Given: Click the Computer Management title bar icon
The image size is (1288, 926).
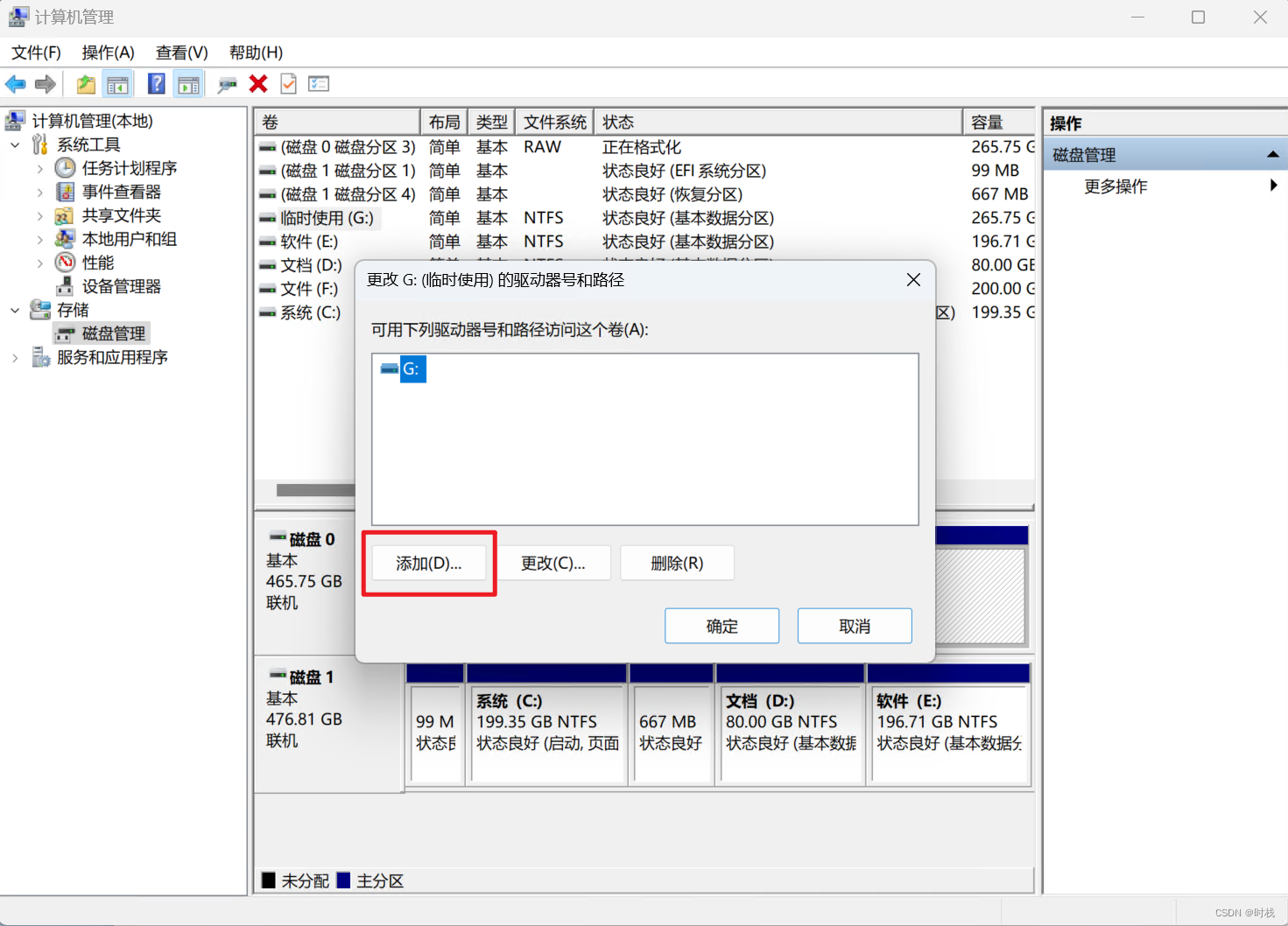Looking at the screenshot, I should point(18,17).
